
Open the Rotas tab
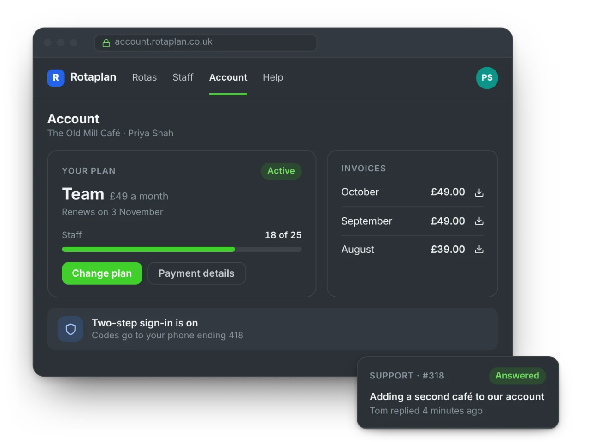pos(144,77)
